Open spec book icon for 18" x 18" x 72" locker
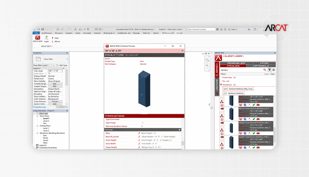Viewport: 309px width, 177px height. [241, 105]
